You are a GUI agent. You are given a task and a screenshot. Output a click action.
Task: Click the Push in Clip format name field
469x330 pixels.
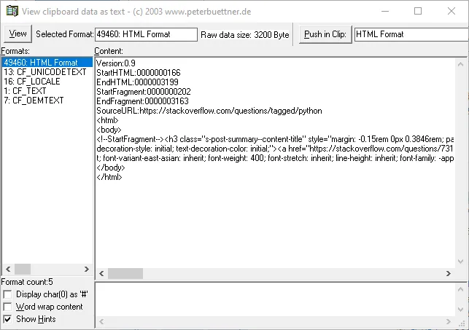(x=411, y=34)
